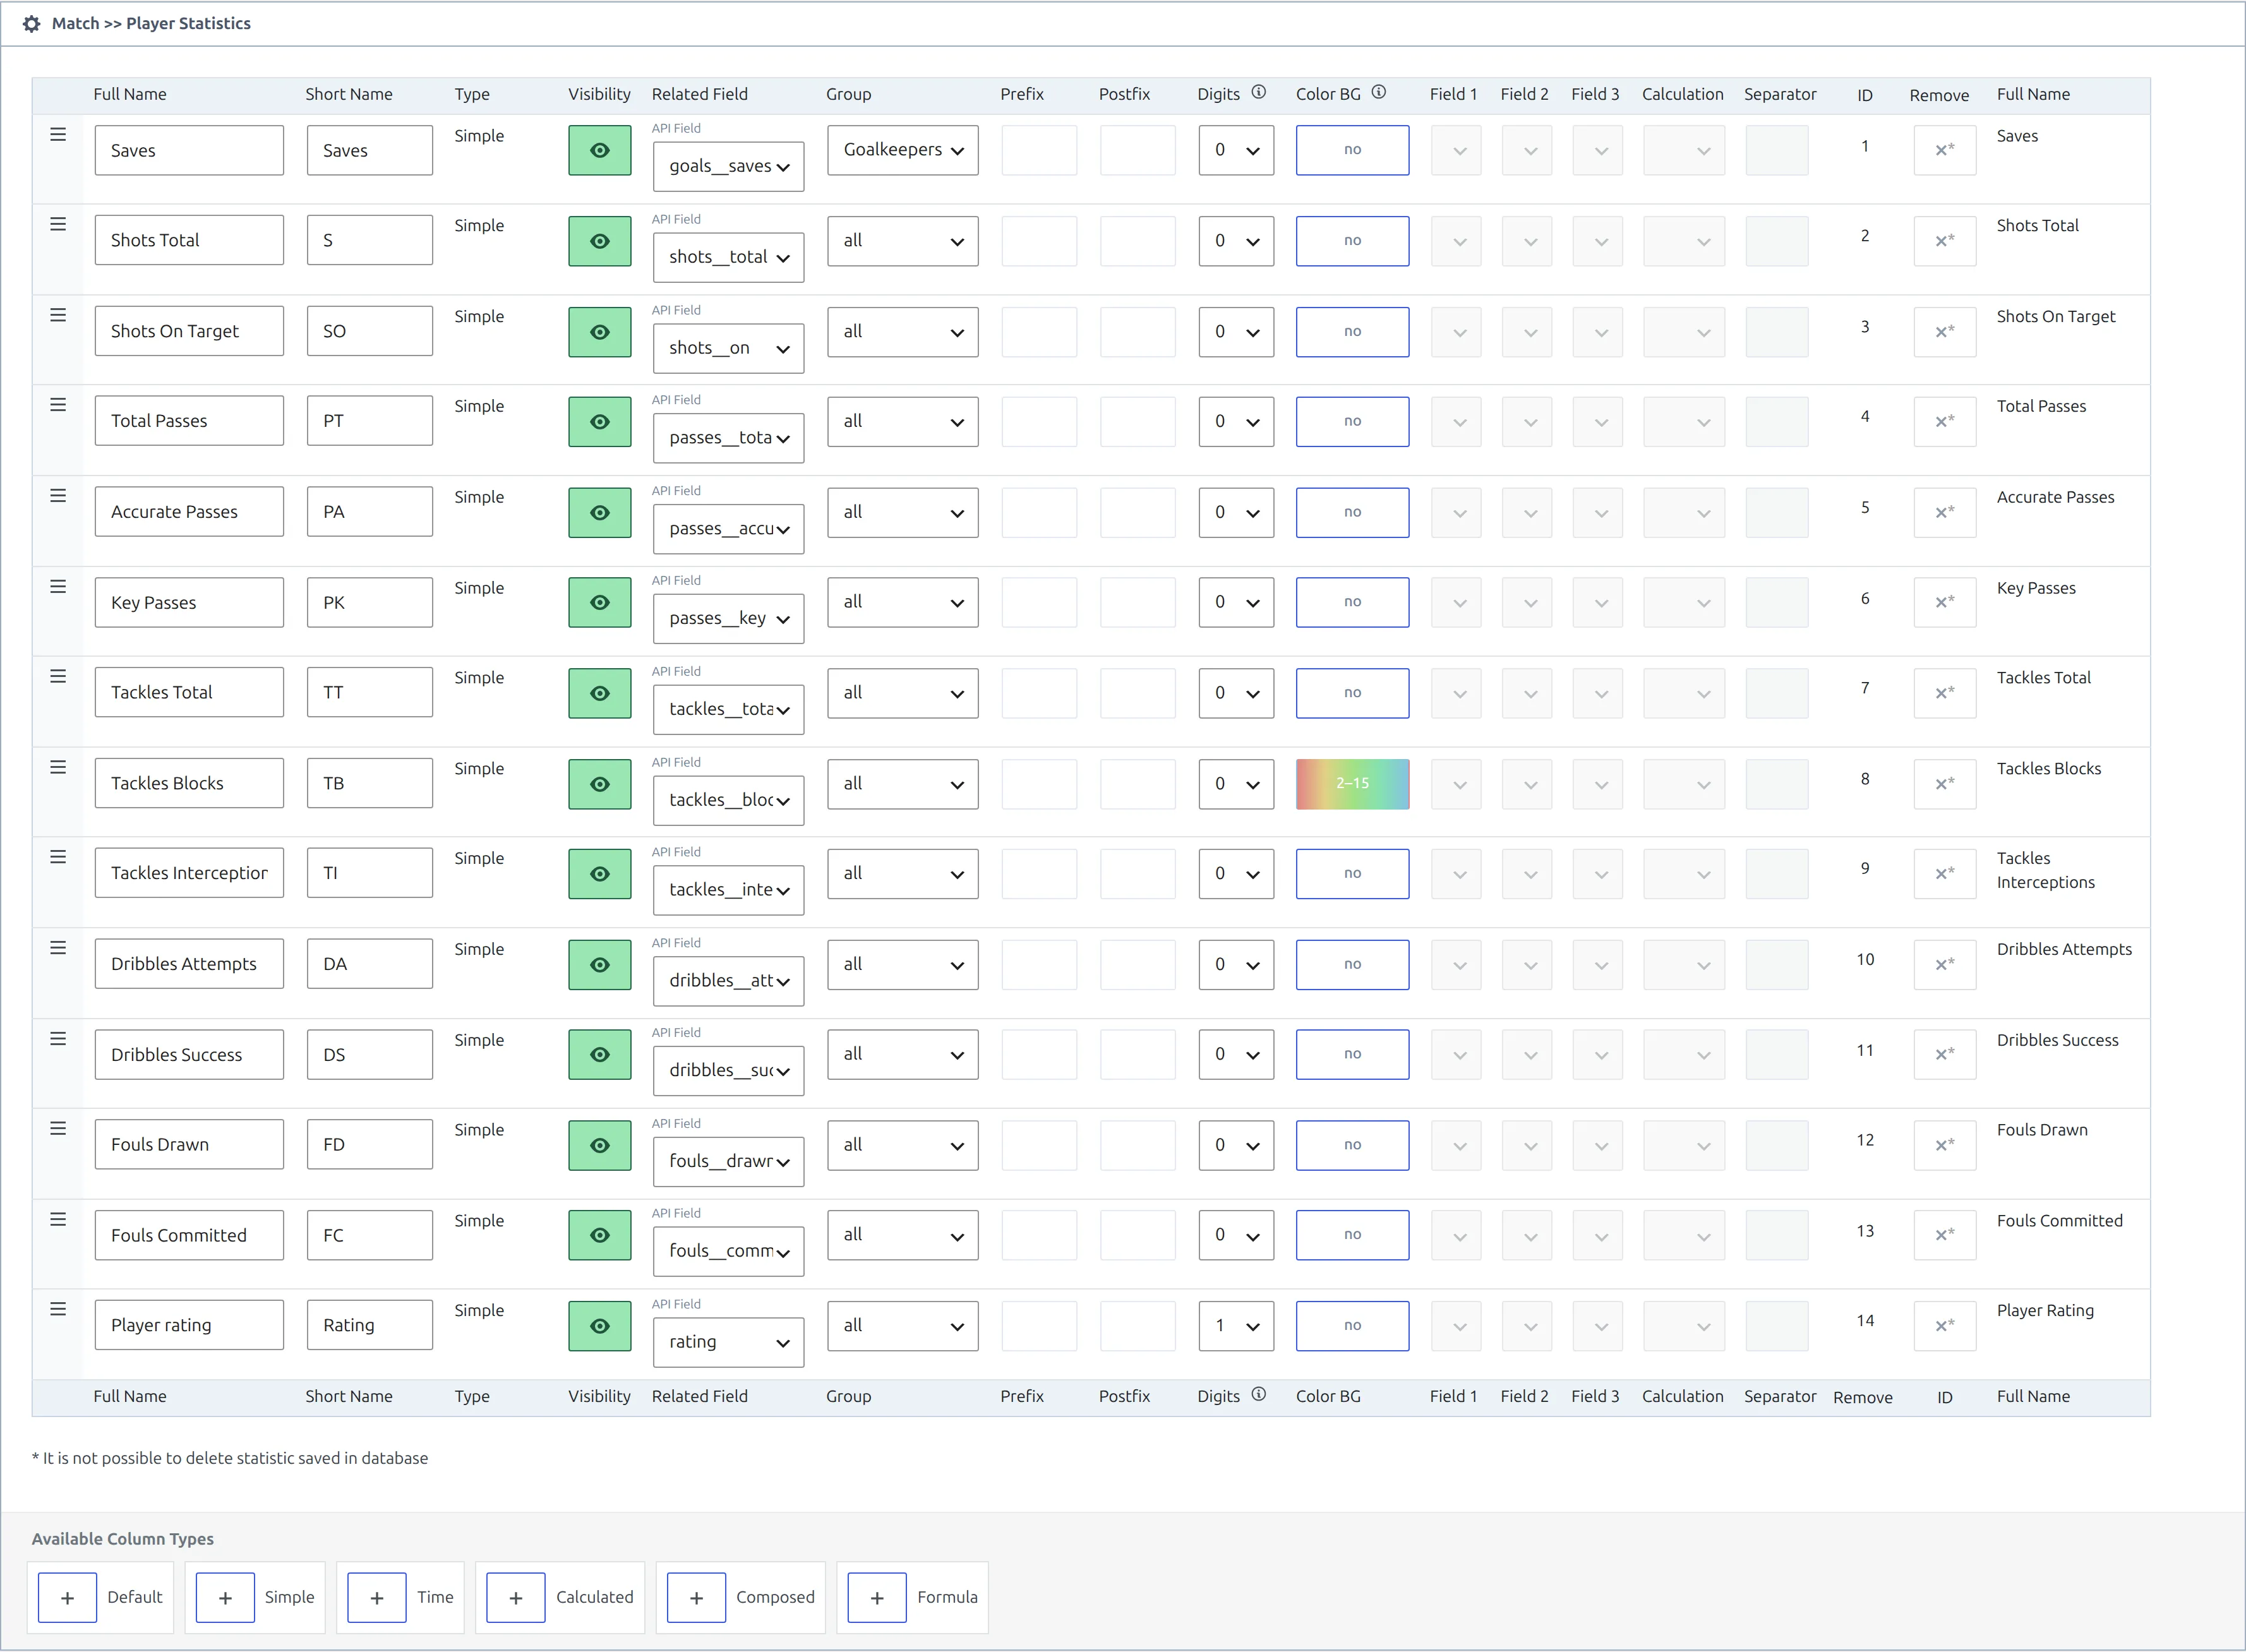This screenshot has height=1652, width=2246.
Task: Click the Color BG 'no' box for Shots On Target
Action: click(x=1352, y=331)
